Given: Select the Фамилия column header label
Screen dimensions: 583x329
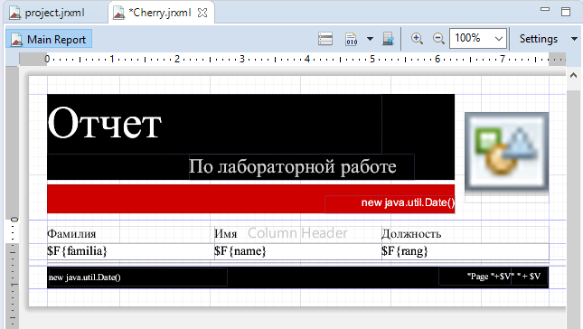Looking at the screenshot, I should (130, 234).
